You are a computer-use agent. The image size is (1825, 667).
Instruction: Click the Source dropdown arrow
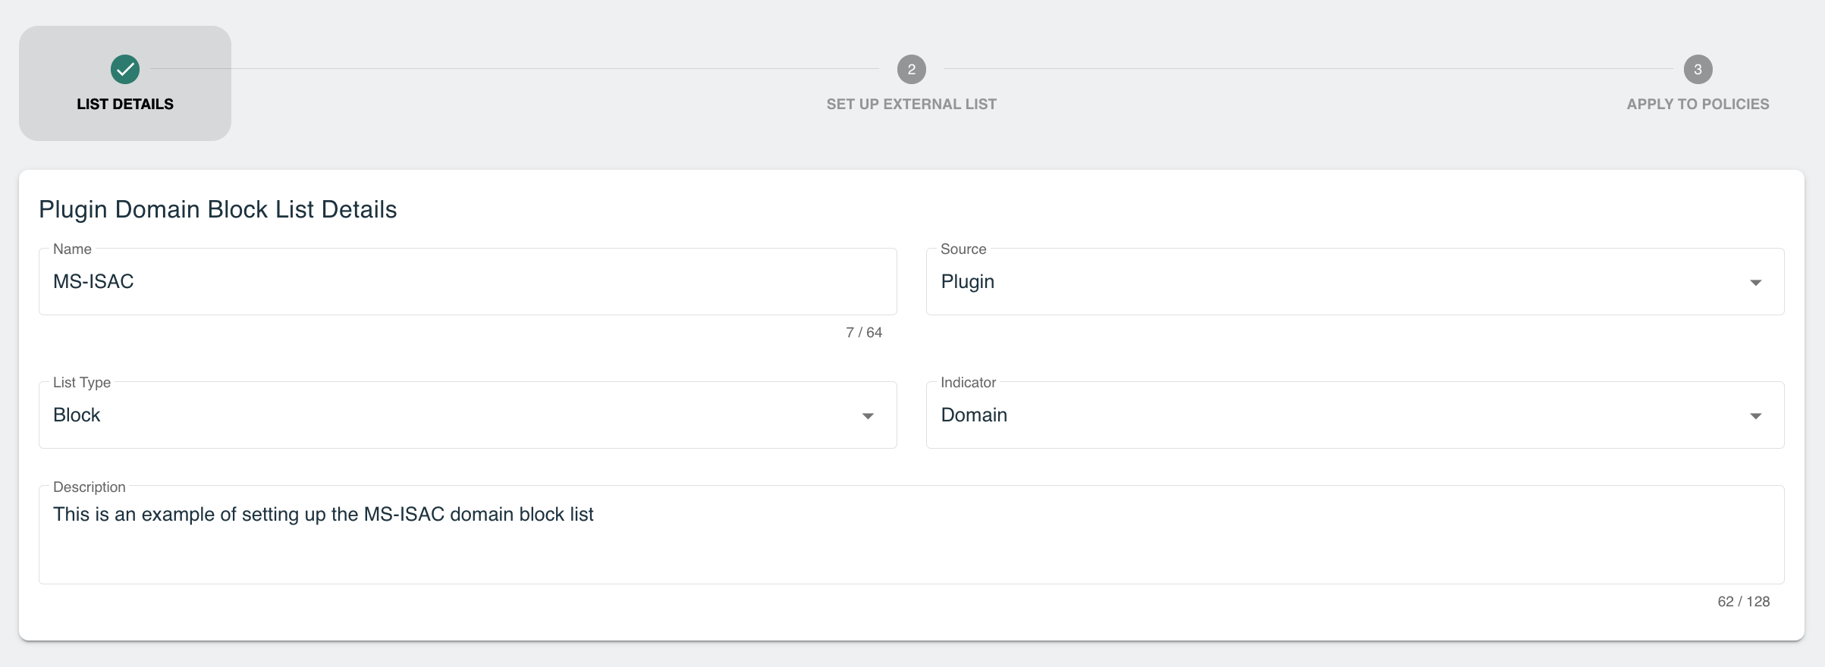1755,283
